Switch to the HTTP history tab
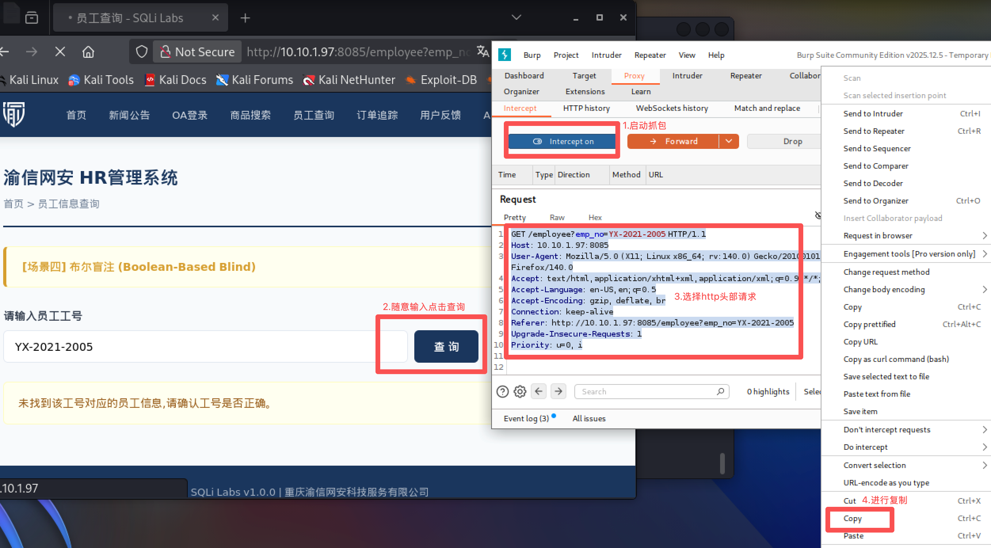991x548 pixels. point(586,108)
